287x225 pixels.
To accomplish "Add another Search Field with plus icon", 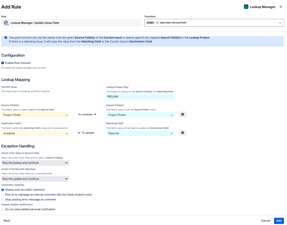I will click(x=183, y=115).
